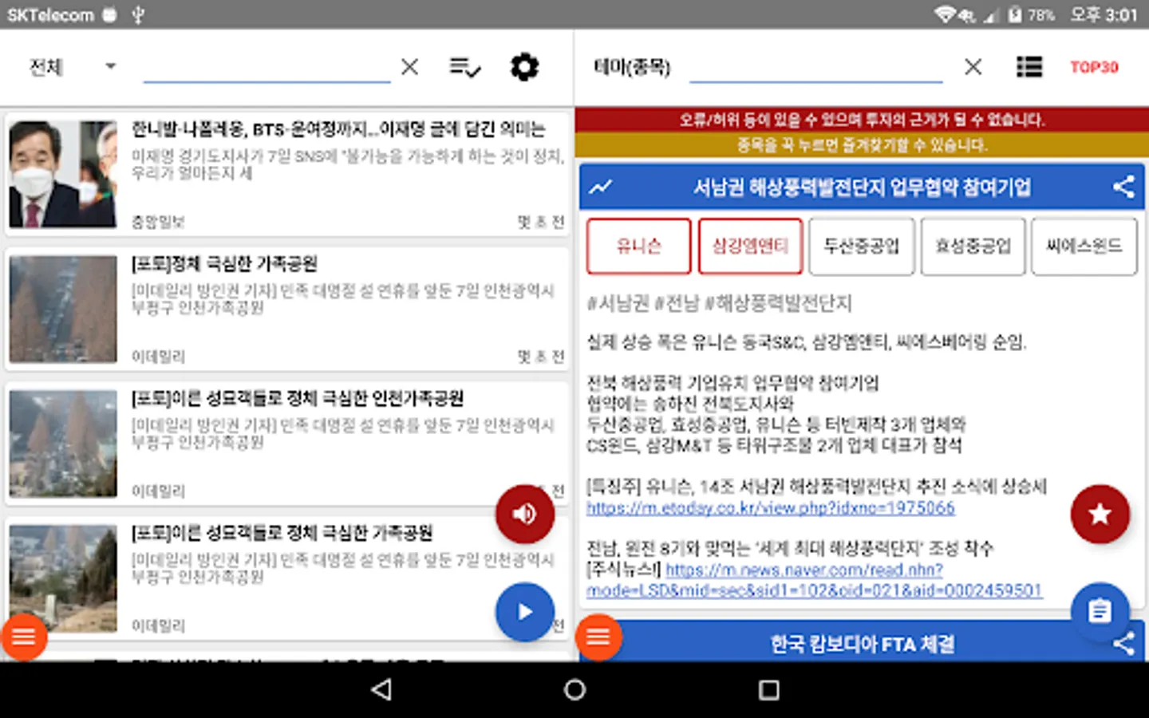Focus the news search input field
Image resolution: width=1149 pixels, height=718 pixels.
tap(267, 68)
